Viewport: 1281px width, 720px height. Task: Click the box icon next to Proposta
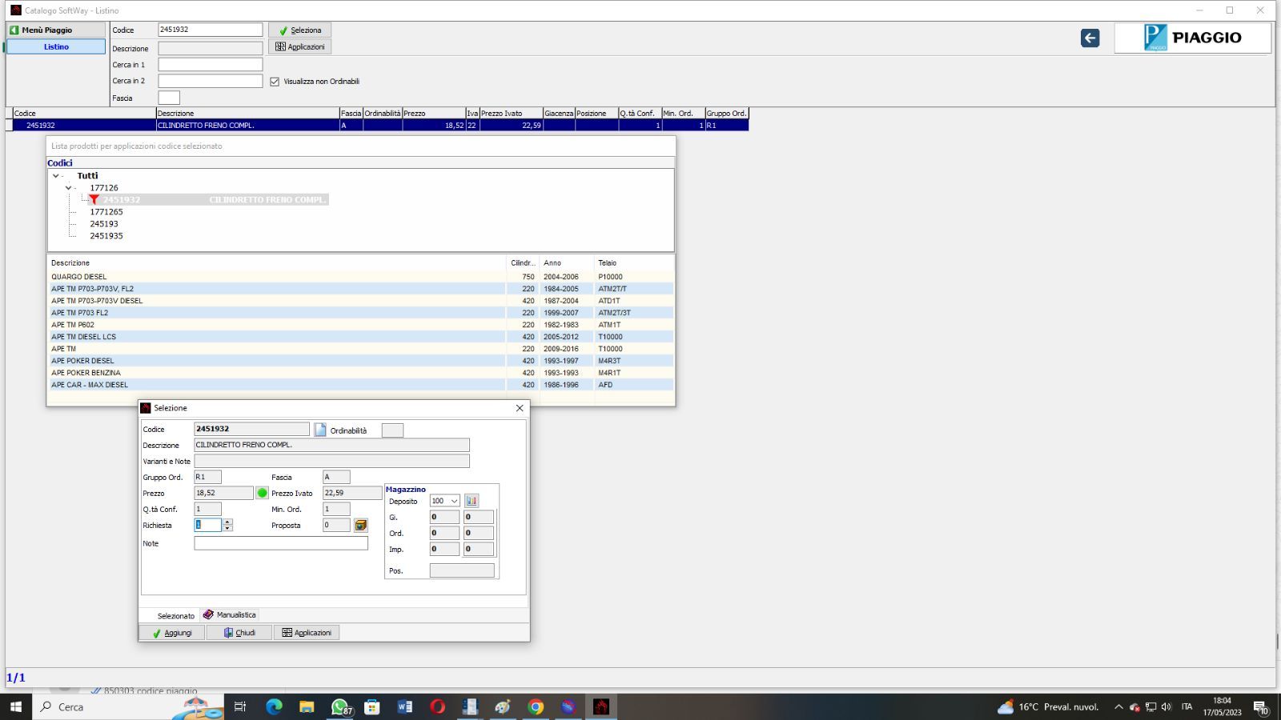tap(361, 526)
